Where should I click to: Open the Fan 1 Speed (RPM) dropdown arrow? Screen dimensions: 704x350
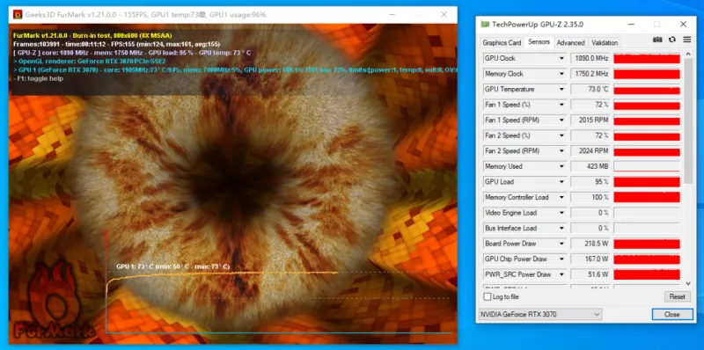pos(561,120)
